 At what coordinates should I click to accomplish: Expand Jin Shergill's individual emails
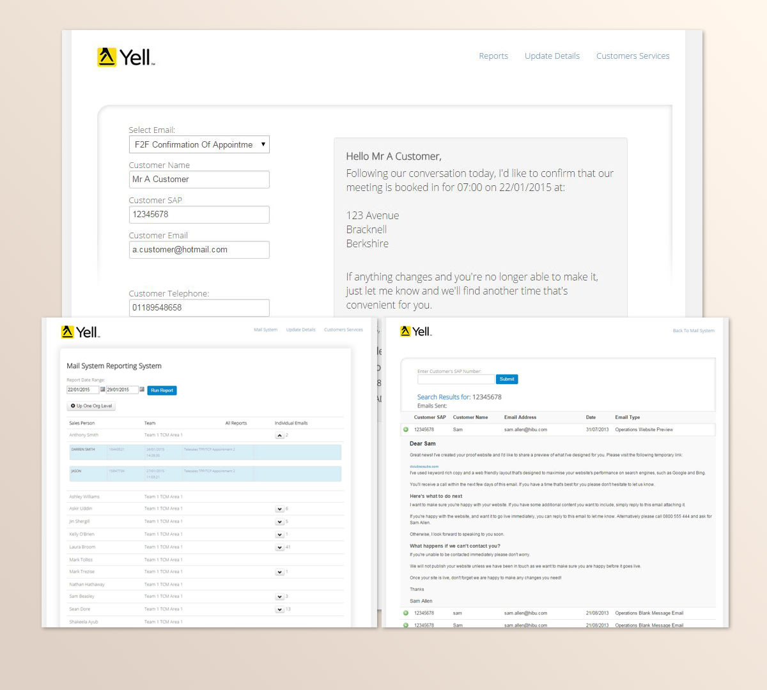pyautogui.click(x=279, y=522)
